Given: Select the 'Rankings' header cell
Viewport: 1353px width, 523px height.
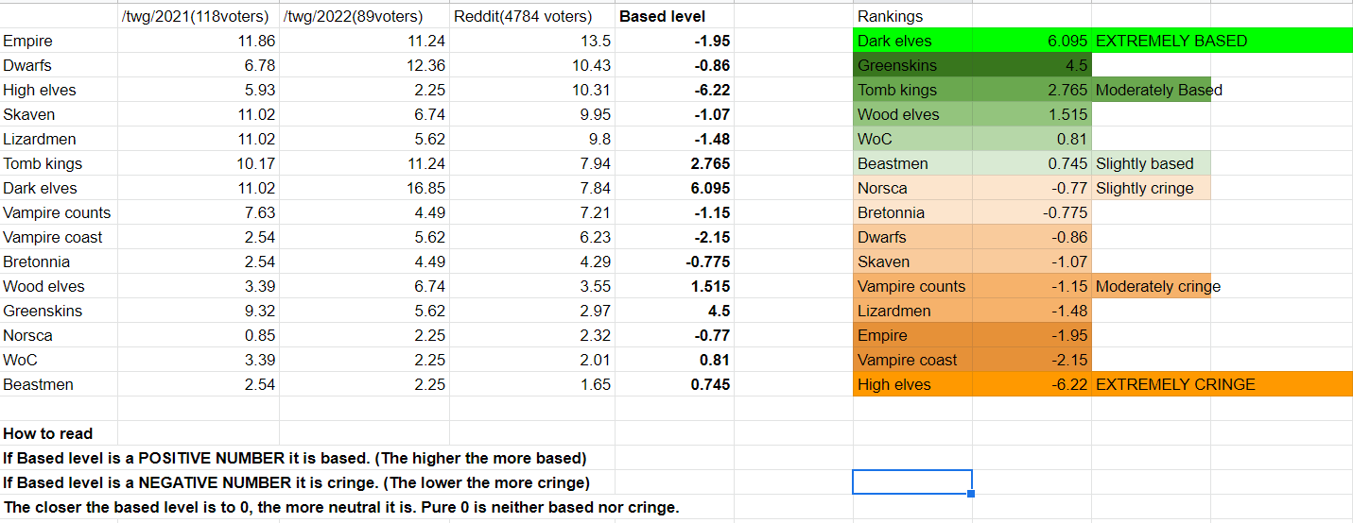Looking at the screenshot, I should pos(912,17).
